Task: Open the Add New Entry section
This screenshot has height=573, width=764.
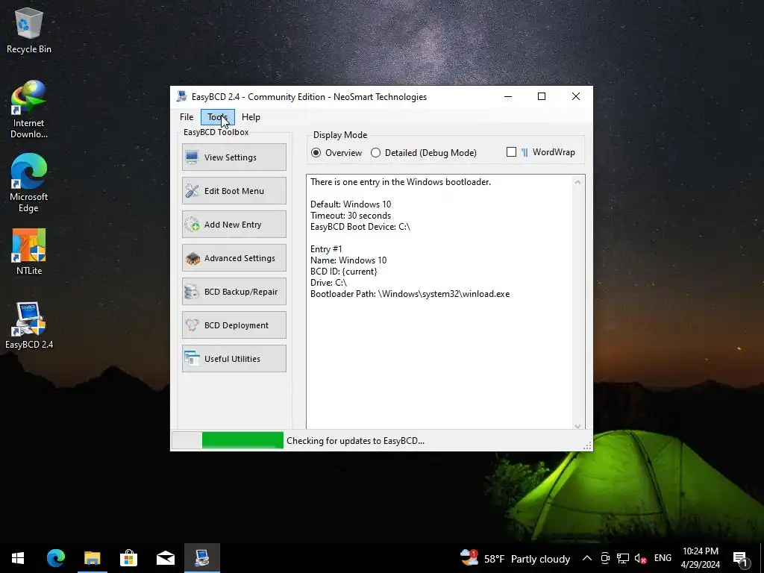Action: click(234, 224)
